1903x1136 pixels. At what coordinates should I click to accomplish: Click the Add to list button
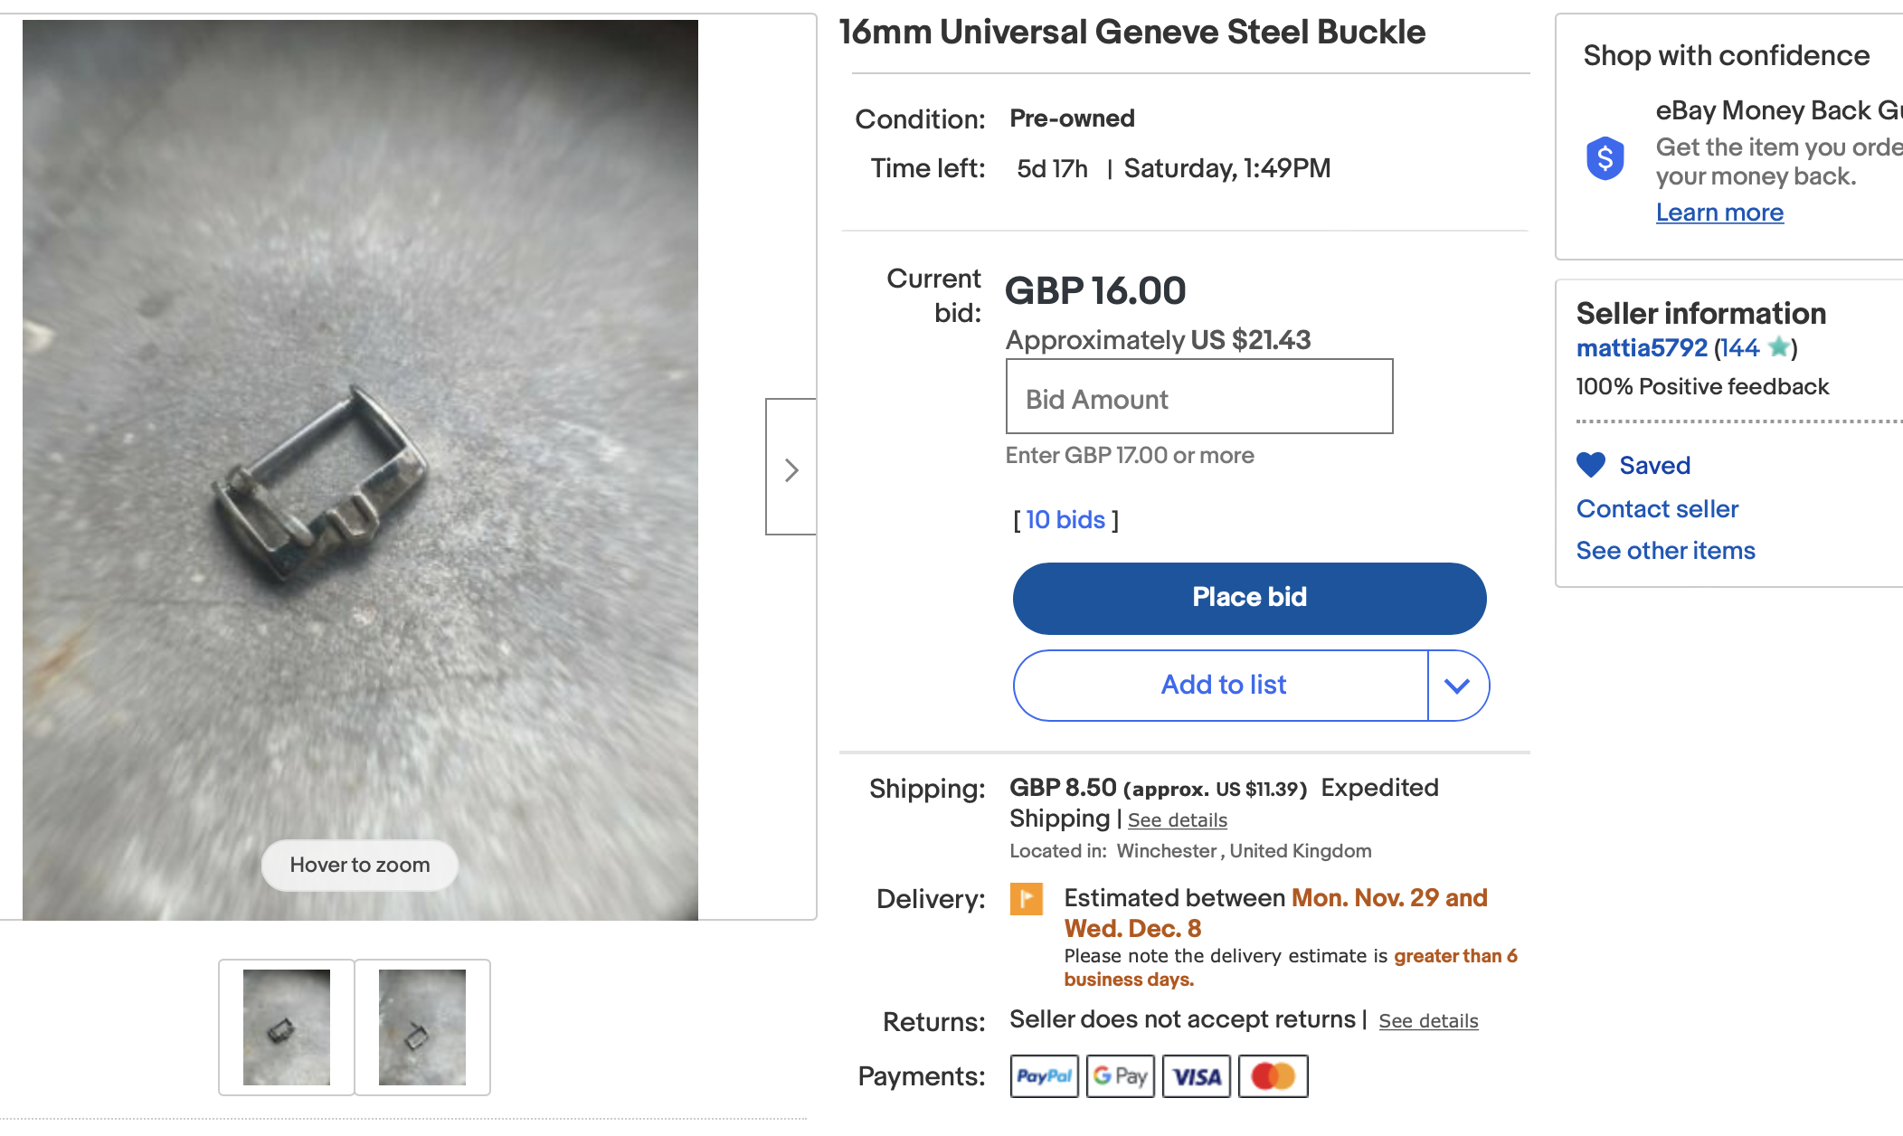coord(1222,686)
